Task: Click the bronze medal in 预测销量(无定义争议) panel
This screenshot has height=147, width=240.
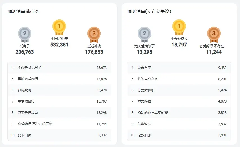Action: [x=214, y=35]
